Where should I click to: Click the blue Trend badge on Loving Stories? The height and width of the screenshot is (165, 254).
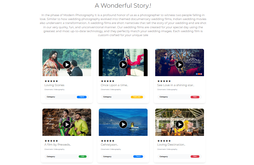click(82, 97)
